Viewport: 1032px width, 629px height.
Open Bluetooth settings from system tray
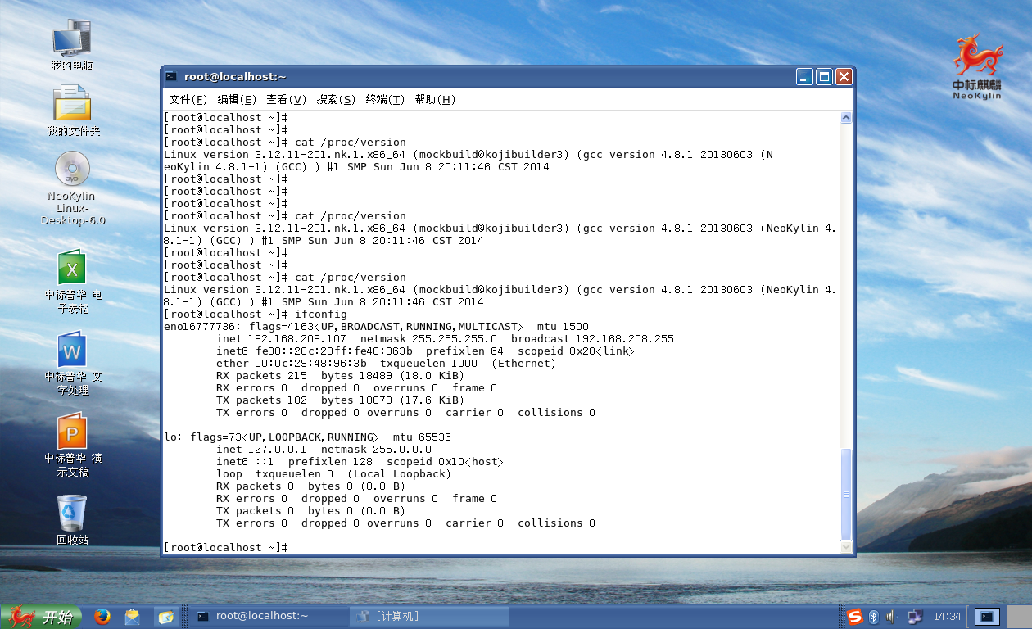pos(873,617)
